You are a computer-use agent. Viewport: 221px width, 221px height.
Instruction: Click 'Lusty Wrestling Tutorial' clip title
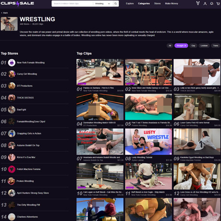(142, 158)
